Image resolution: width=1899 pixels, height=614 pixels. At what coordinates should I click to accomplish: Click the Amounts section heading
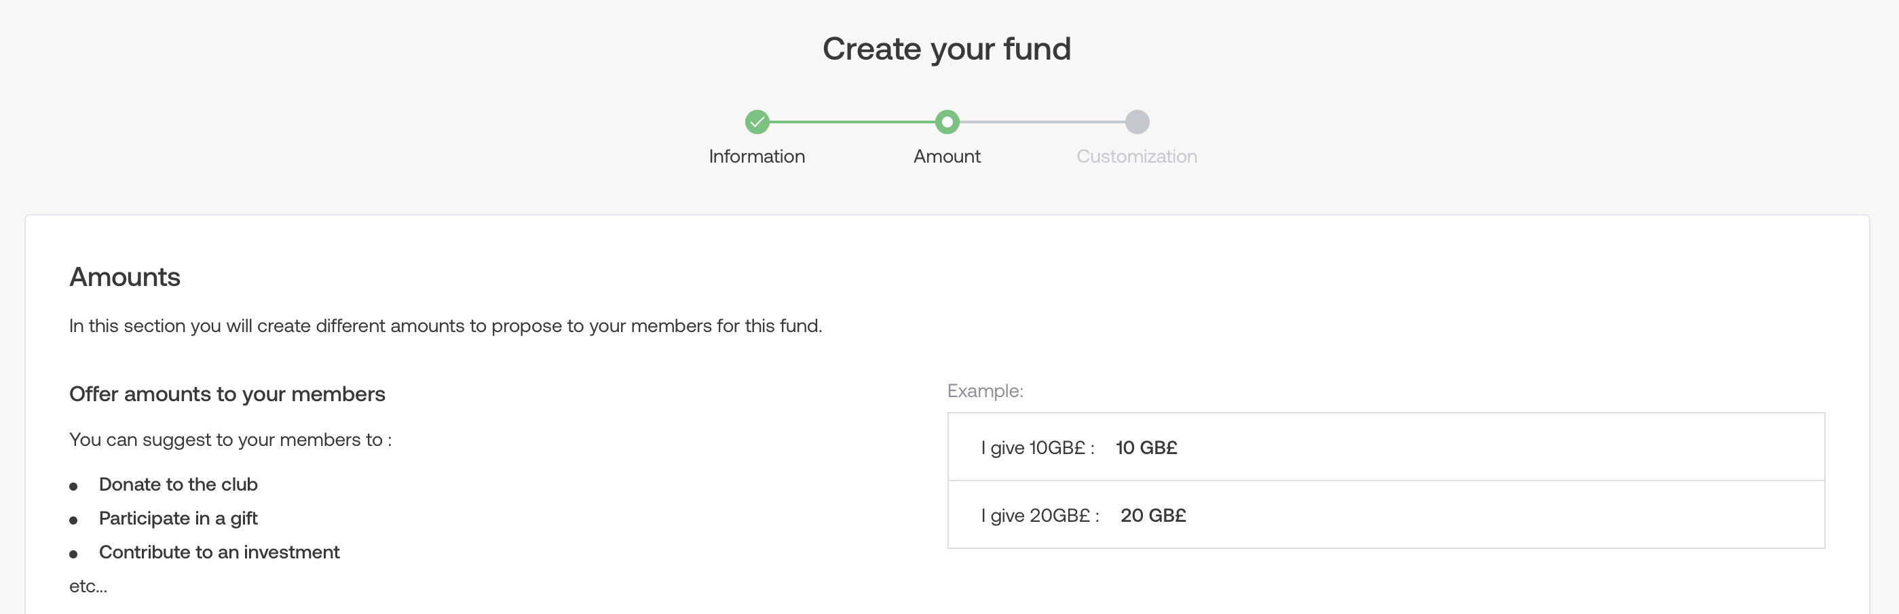click(x=125, y=277)
